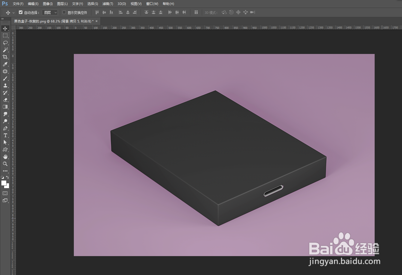Image resolution: width=402 pixels, height=275 pixels.
Task: Open the foreground color picker
Action: click(3, 183)
